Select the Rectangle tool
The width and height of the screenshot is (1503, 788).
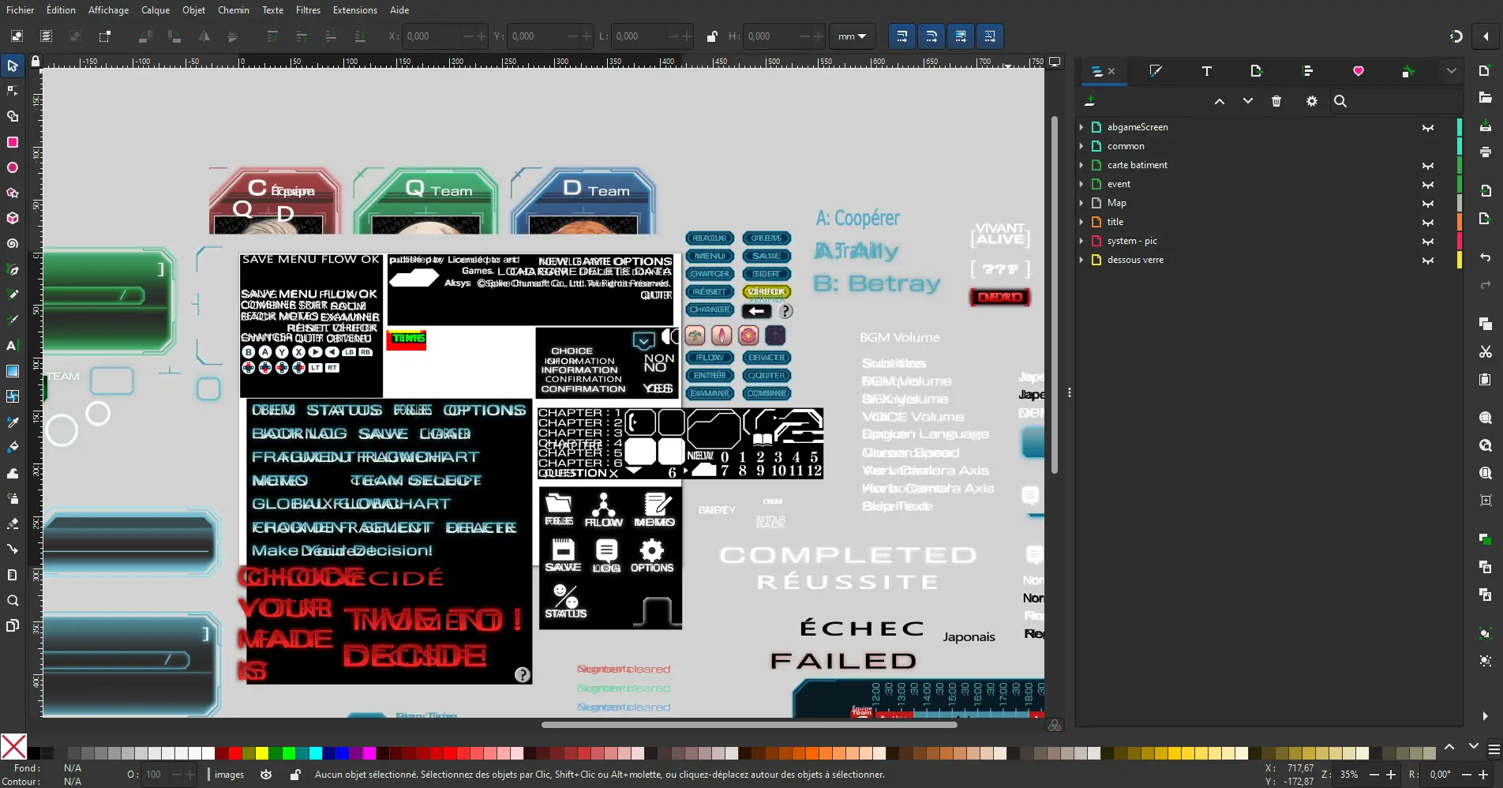point(13,142)
